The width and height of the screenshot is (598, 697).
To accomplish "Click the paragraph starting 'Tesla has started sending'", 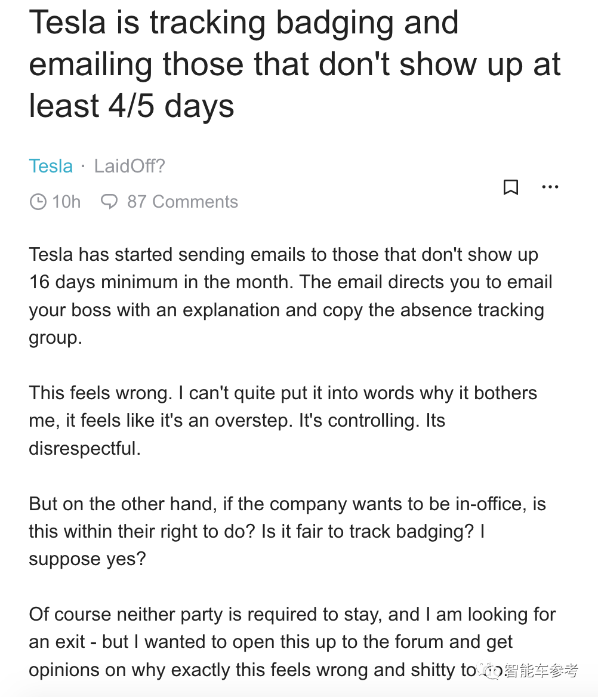I will [291, 296].
